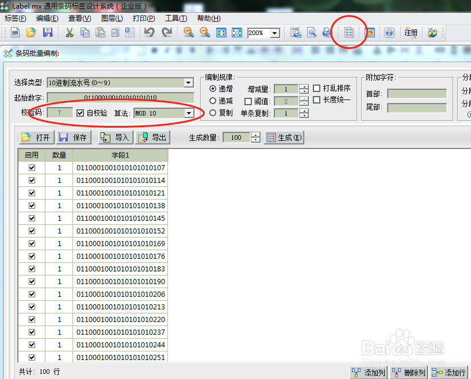Viewport: 471px width, 379px height.
Task: Open the 编辑(E) menu
Action: coord(47,18)
